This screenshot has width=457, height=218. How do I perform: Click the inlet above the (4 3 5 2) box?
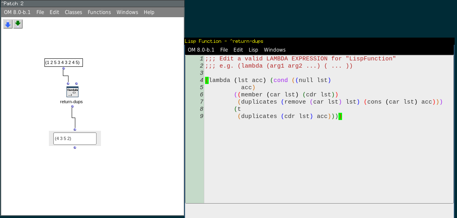pos(75,130)
